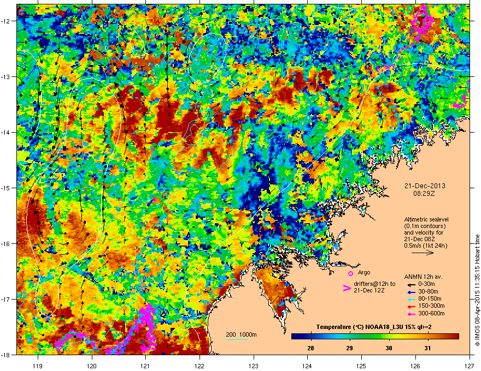Click the date label 21-Dec-2013
The height and width of the screenshot is (371, 481).
pos(425,186)
